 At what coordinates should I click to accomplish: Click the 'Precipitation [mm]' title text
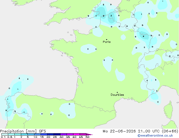tap(18, 131)
